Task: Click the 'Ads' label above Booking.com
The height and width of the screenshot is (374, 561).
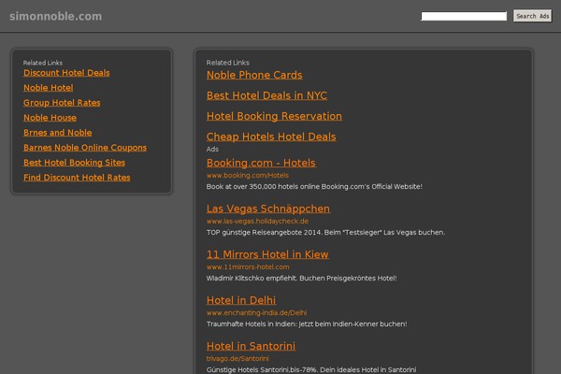Action: (x=212, y=150)
